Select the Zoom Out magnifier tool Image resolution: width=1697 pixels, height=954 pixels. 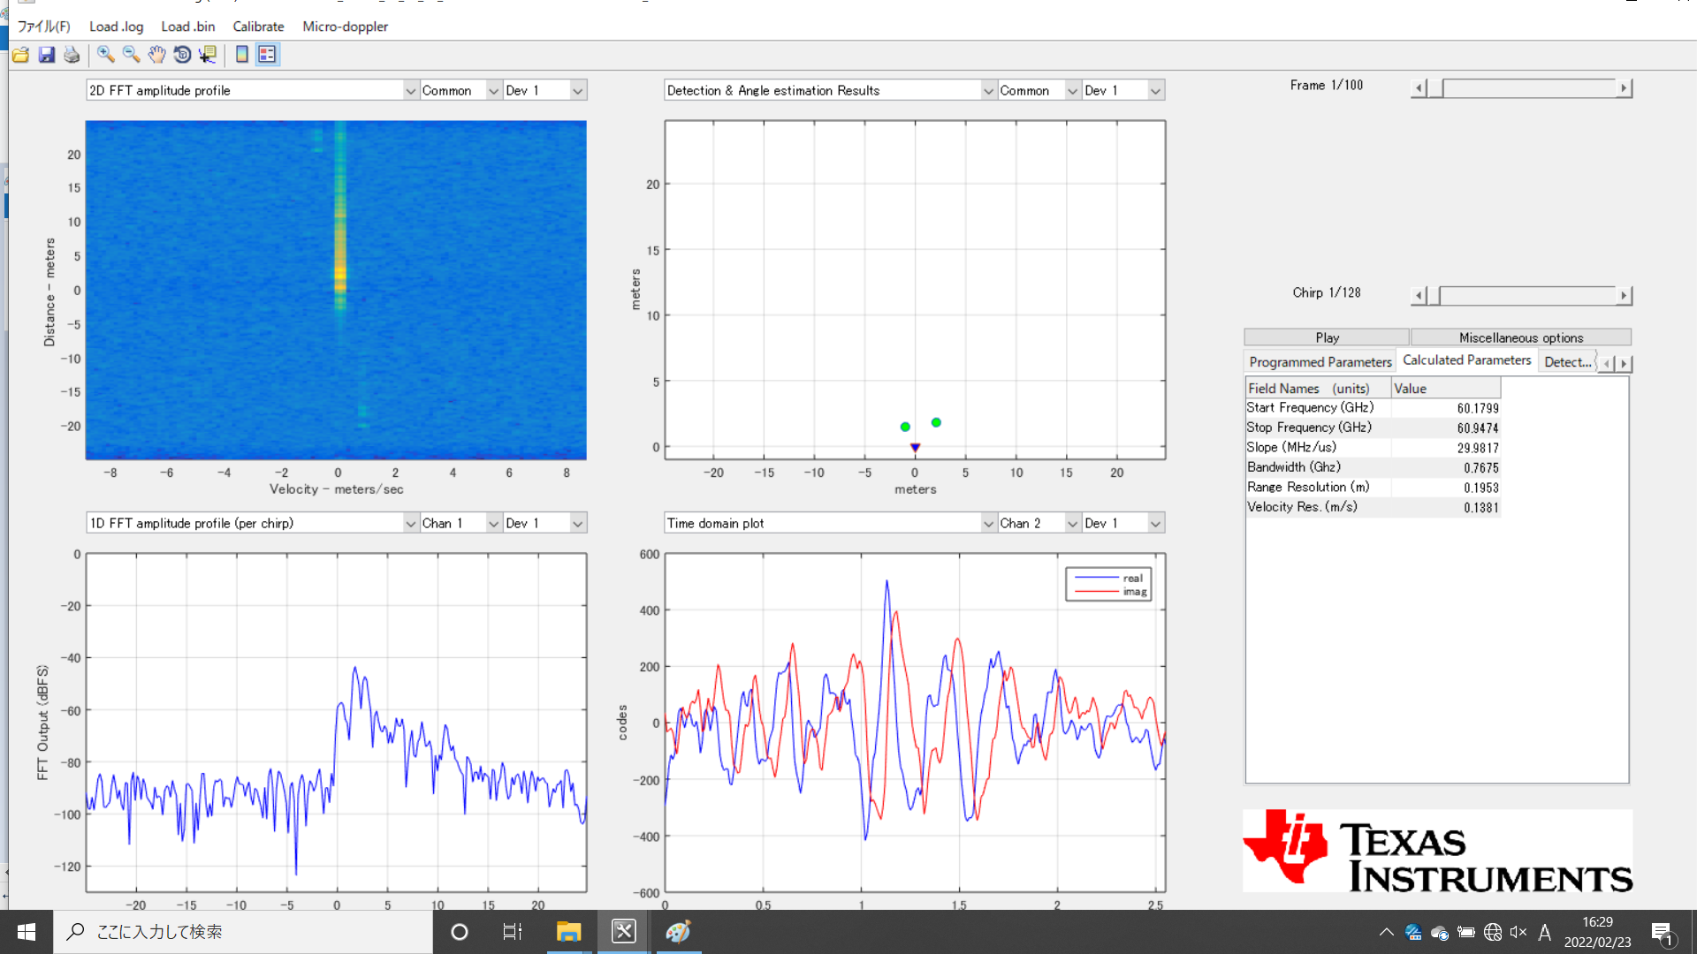[132, 55]
